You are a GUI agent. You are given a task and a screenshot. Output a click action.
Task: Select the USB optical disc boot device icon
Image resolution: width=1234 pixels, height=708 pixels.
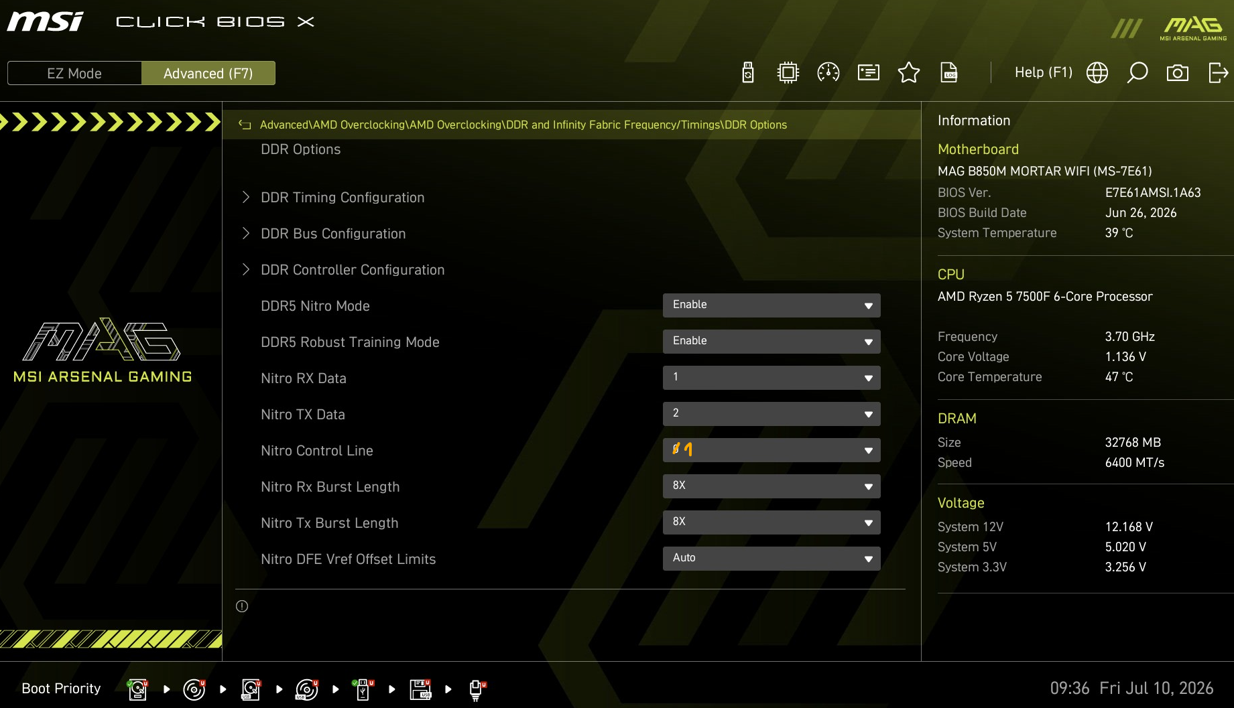(307, 689)
